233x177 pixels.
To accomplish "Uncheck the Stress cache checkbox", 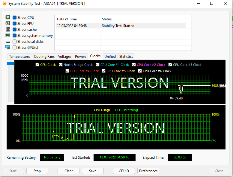I will click(x=14, y=30).
